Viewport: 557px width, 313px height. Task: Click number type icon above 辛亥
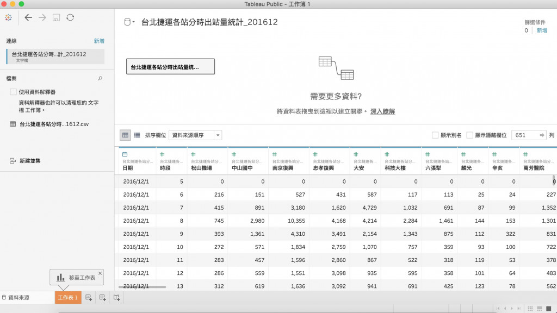click(494, 154)
